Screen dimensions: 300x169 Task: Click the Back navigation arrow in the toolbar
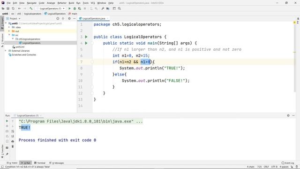(x=19, y=8)
